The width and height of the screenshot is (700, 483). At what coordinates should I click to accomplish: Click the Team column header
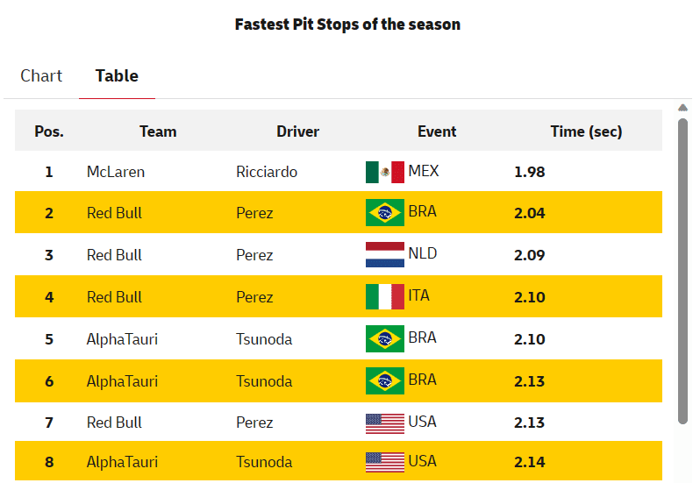pyautogui.click(x=158, y=131)
